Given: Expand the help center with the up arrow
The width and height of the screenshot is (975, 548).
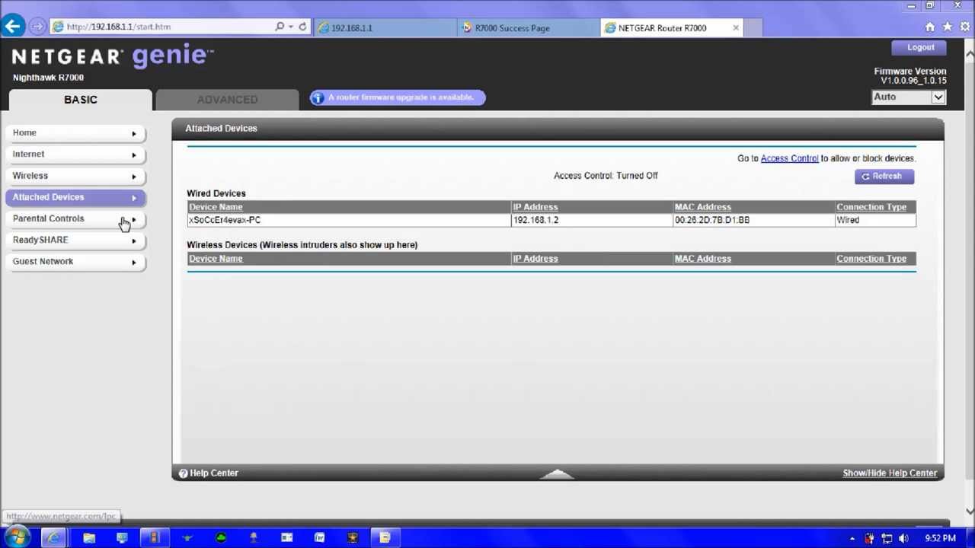Looking at the screenshot, I should point(558,473).
